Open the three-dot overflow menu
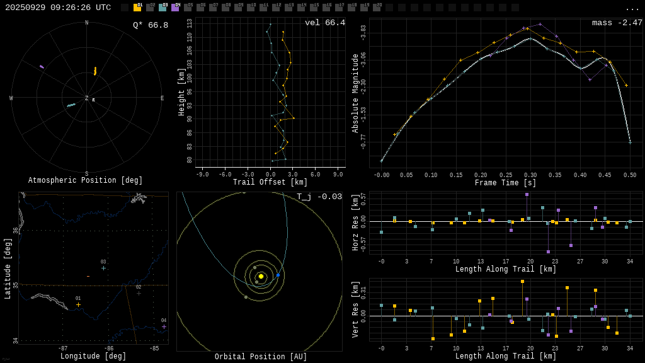The image size is (645, 363). click(632, 8)
